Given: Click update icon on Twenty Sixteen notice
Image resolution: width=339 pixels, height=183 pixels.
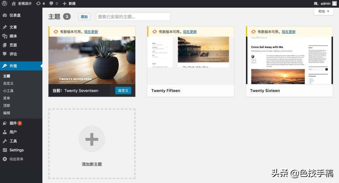Looking at the screenshot, I should coord(253,31).
